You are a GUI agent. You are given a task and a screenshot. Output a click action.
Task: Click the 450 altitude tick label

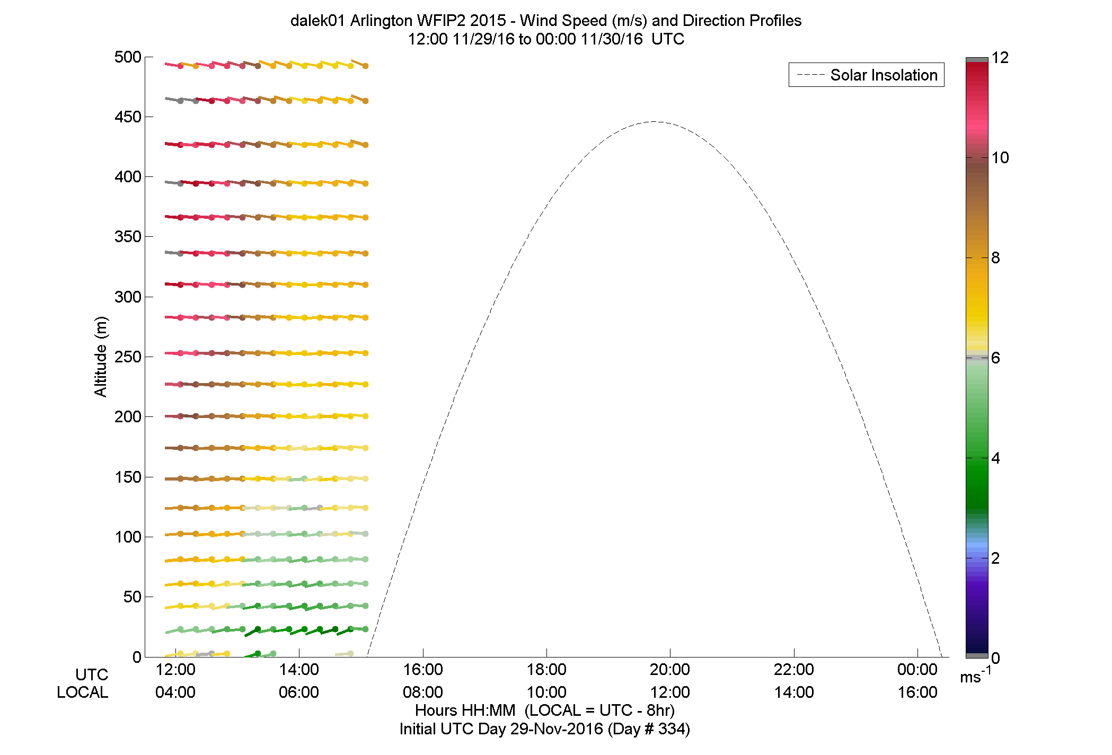click(128, 117)
